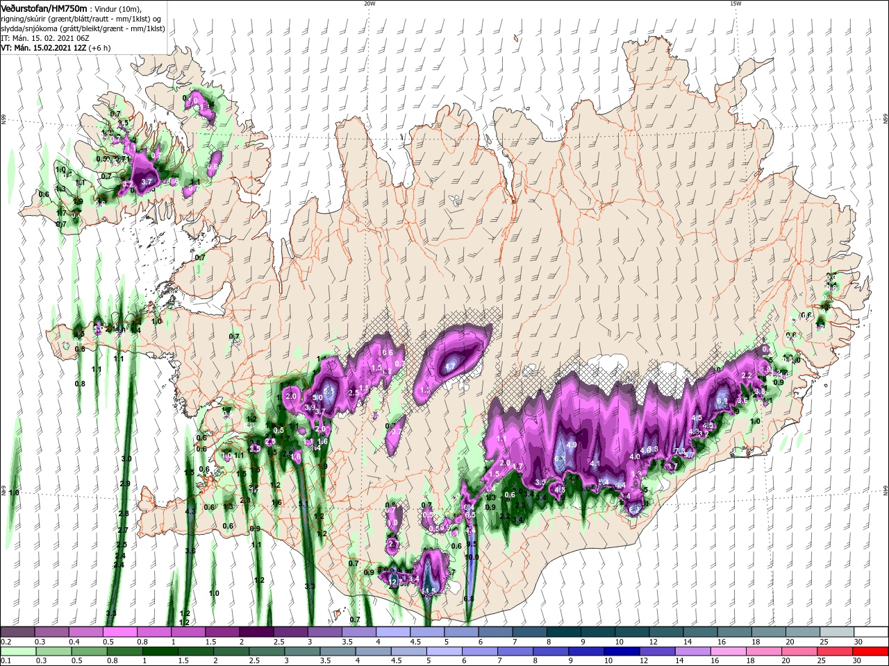The width and height of the screenshot is (889, 666).
Task: Click the 2.9 precipitation value in the western band
Action: point(125,484)
